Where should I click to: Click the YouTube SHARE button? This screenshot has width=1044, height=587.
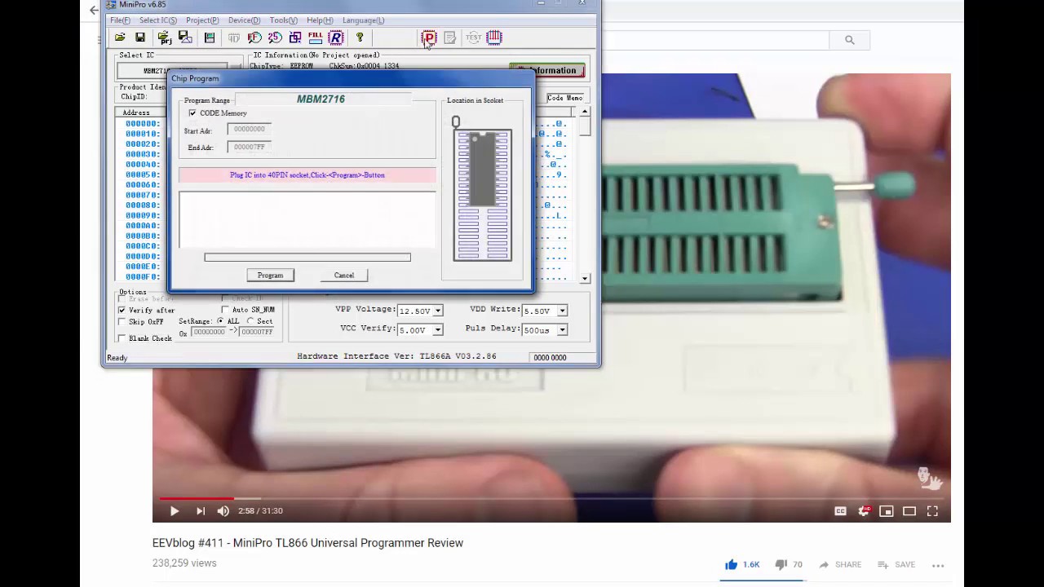coord(840,564)
